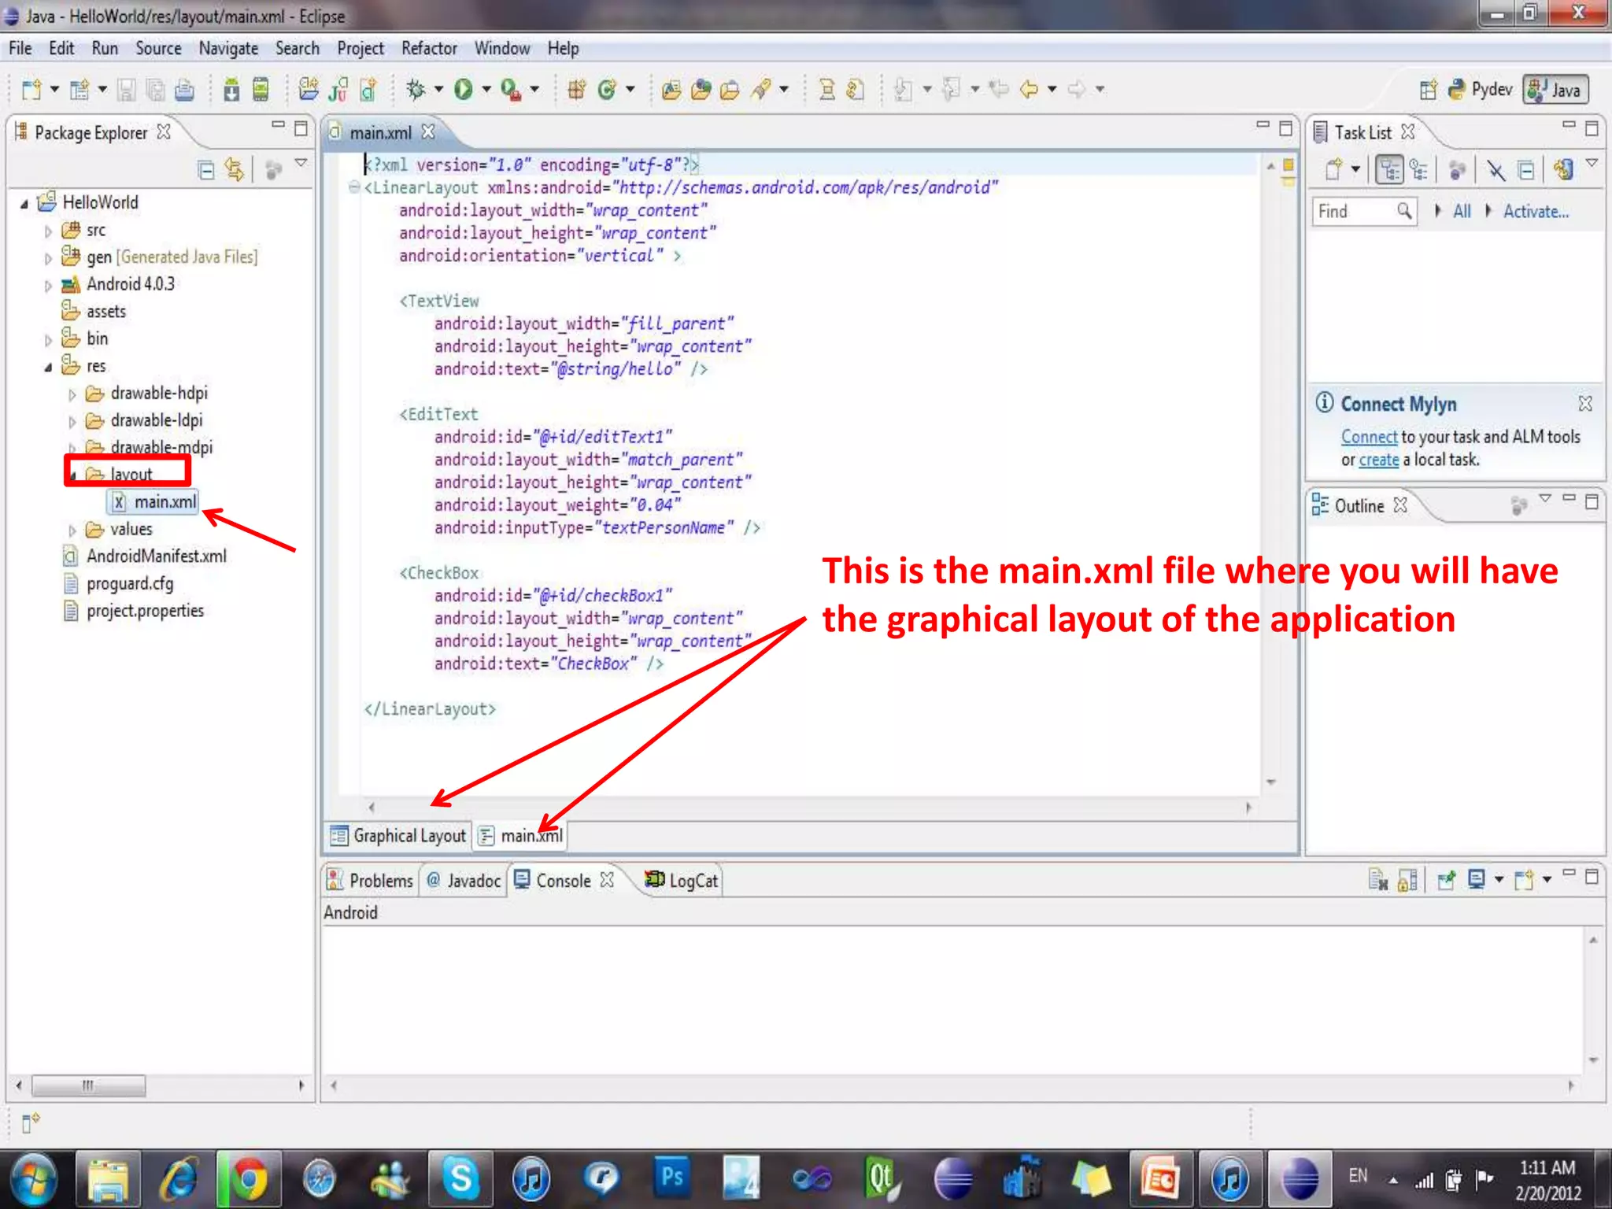This screenshot has height=1209, width=1612.
Task: Expand the bin folder
Action: [x=48, y=340]
